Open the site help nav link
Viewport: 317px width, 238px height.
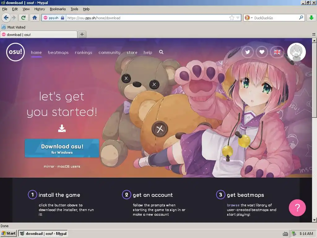148,52
